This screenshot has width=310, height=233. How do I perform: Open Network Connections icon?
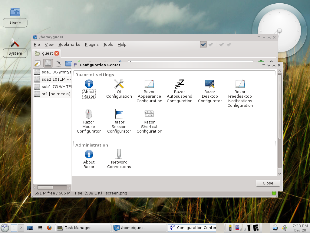tap(119, 159)
